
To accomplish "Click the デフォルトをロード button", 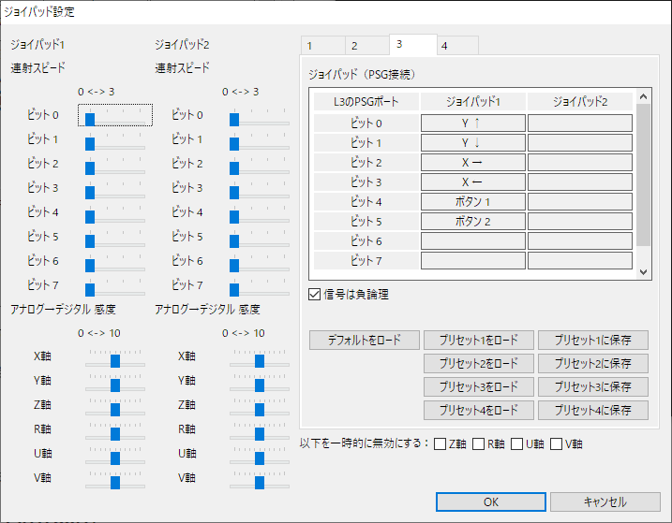I will pyautogui.click(x=364, y=340).
